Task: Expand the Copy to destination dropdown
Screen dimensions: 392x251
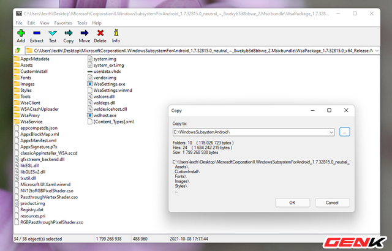Action: coord(331,132)
